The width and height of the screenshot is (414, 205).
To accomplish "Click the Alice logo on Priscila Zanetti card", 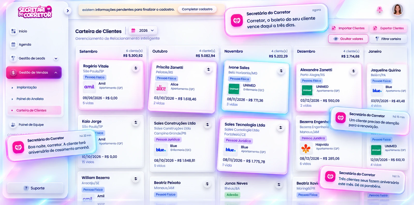I will (x=161, y=88).
